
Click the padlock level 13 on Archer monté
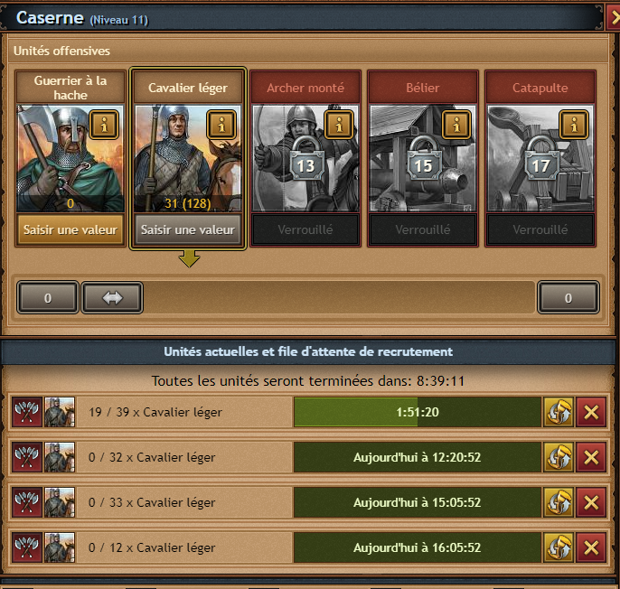tap(305, 159)
